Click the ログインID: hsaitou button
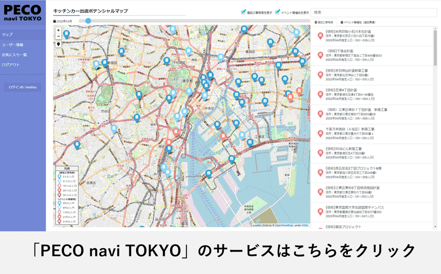Viewport: 441px width, 274px height. [23, 87]
